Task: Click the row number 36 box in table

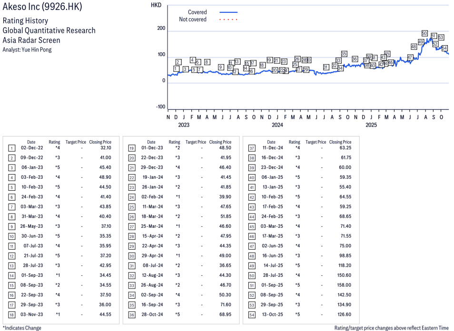Action: tap(131, 314)
